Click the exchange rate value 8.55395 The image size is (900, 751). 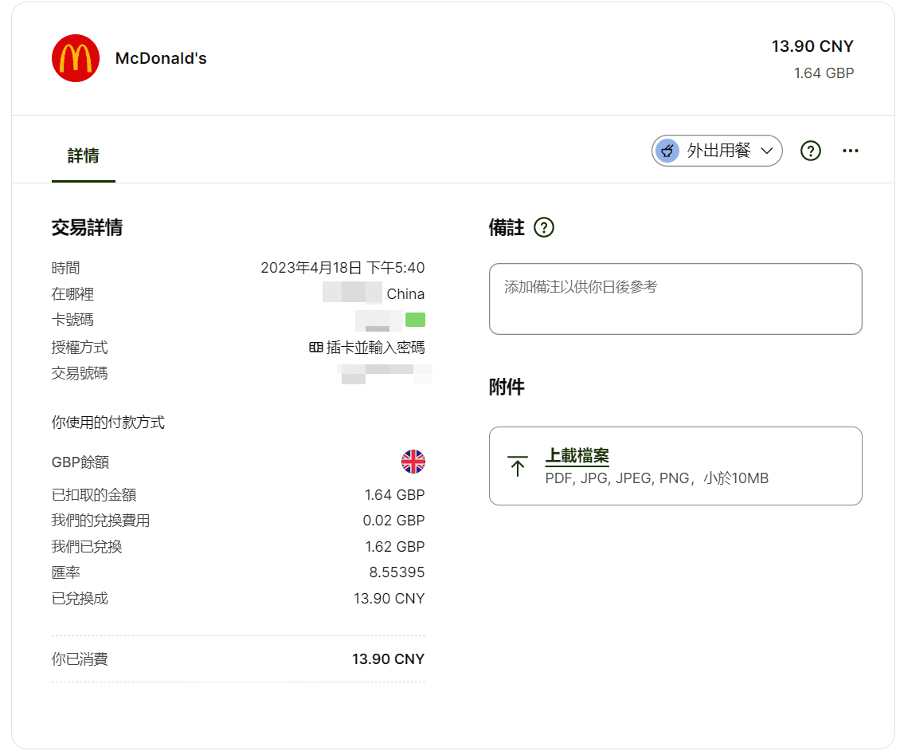[397, 572]
